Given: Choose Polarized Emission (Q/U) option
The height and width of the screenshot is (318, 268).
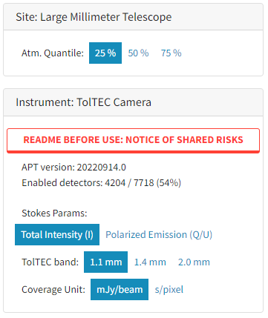Looking at the screenshot, I should pos(159,234).
